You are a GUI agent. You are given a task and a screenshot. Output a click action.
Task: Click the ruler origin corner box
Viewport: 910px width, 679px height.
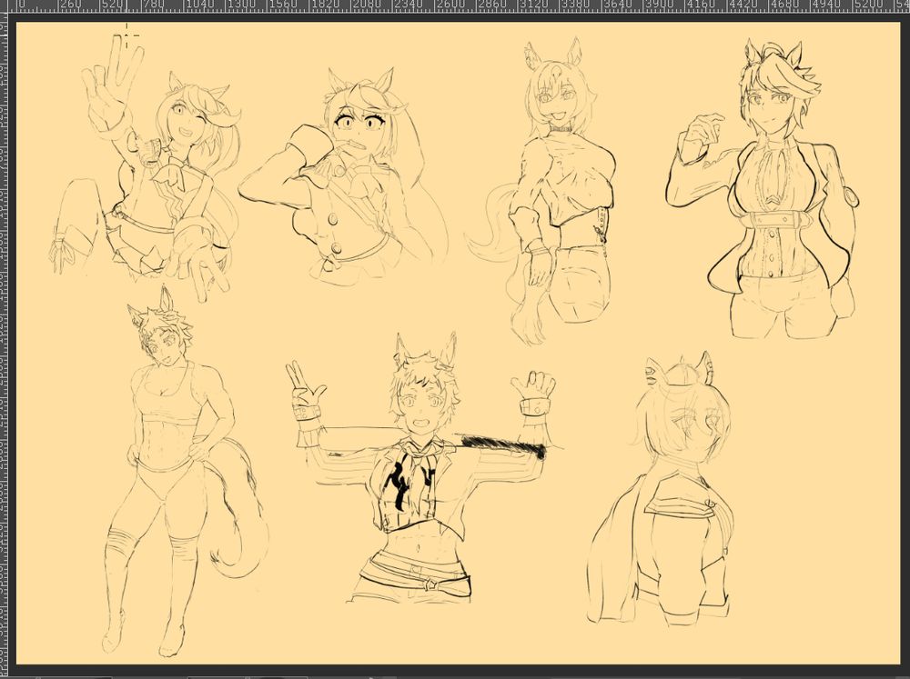coord(5,5)
